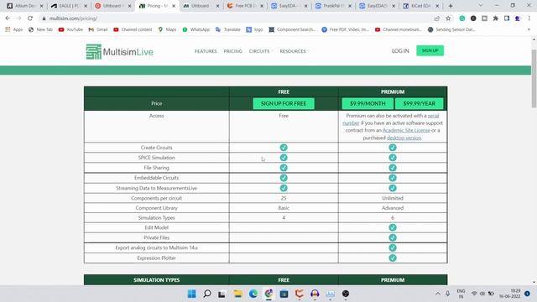Click the 'Basic' Component Library cell
Screen dimensions: 537x302
(x=284, y=208)
